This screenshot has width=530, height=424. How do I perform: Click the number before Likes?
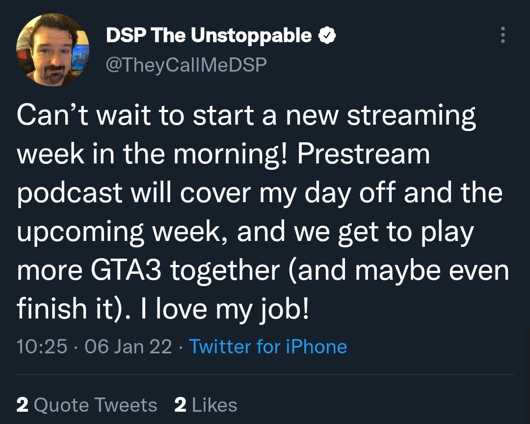point(181,405)
